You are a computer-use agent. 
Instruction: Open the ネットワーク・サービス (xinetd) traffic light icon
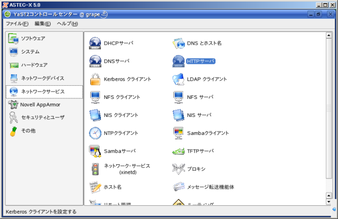95,169
